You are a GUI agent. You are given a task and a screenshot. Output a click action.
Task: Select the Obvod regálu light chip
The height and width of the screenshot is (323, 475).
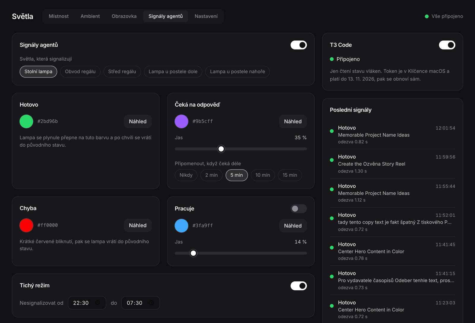pos(80,72)
